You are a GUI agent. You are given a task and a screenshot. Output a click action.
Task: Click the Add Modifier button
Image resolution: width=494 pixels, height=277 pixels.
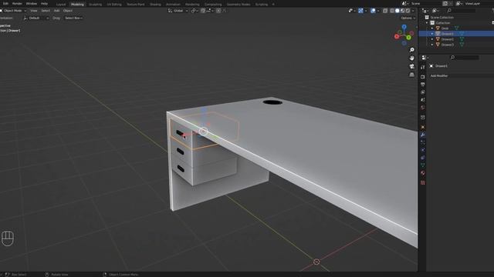pyautogui.click(x=462, y=75)
